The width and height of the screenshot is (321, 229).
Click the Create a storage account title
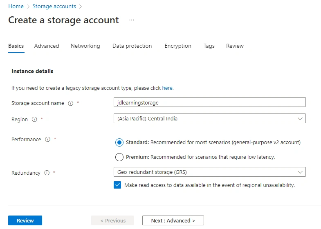pyautogui.click(x=63, y=20)
